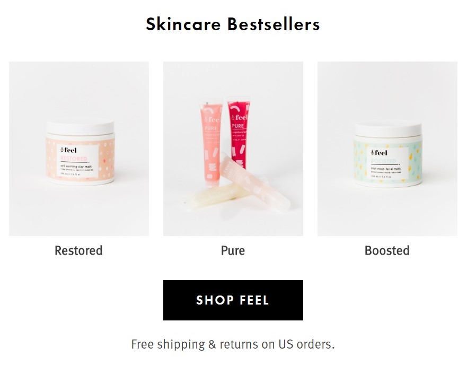This screenshot has height=365, width=467.
Task: Click the free shipping & returns text
Action: coord(233,344)
